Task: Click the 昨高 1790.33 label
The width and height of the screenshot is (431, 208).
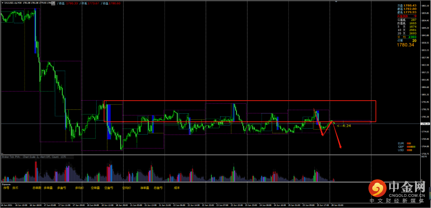Action: click(67, 3)
